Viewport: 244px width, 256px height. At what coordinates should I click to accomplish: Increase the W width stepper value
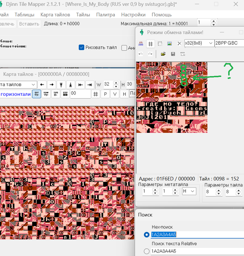click(x=116, y=83)
